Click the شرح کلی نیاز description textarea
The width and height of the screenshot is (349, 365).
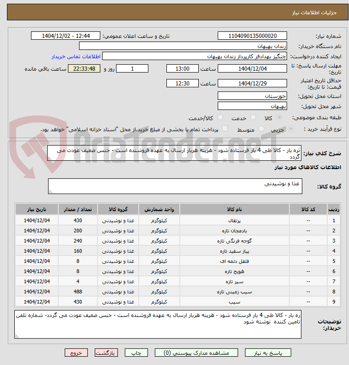pyautogui.click(x=174, y=153)
